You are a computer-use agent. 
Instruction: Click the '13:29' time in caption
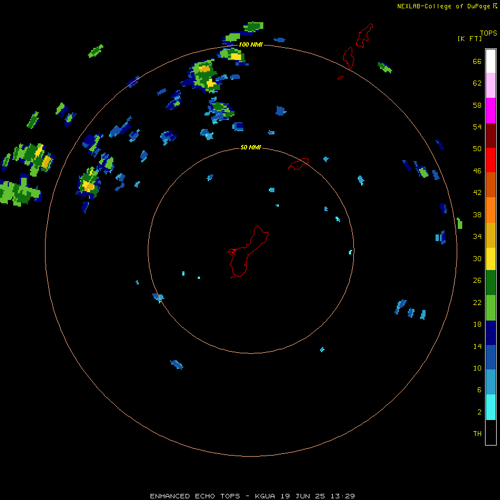pyautogui.click(x=342, y=496)
